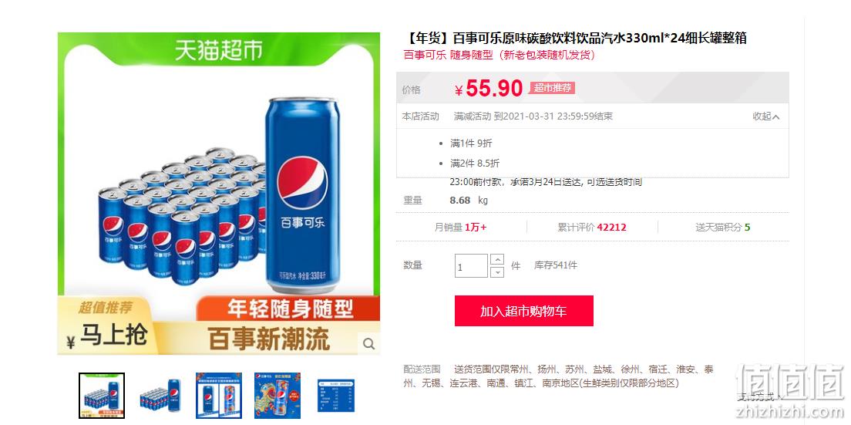Click 送天猫积分 points entry

tap(723, 228)
